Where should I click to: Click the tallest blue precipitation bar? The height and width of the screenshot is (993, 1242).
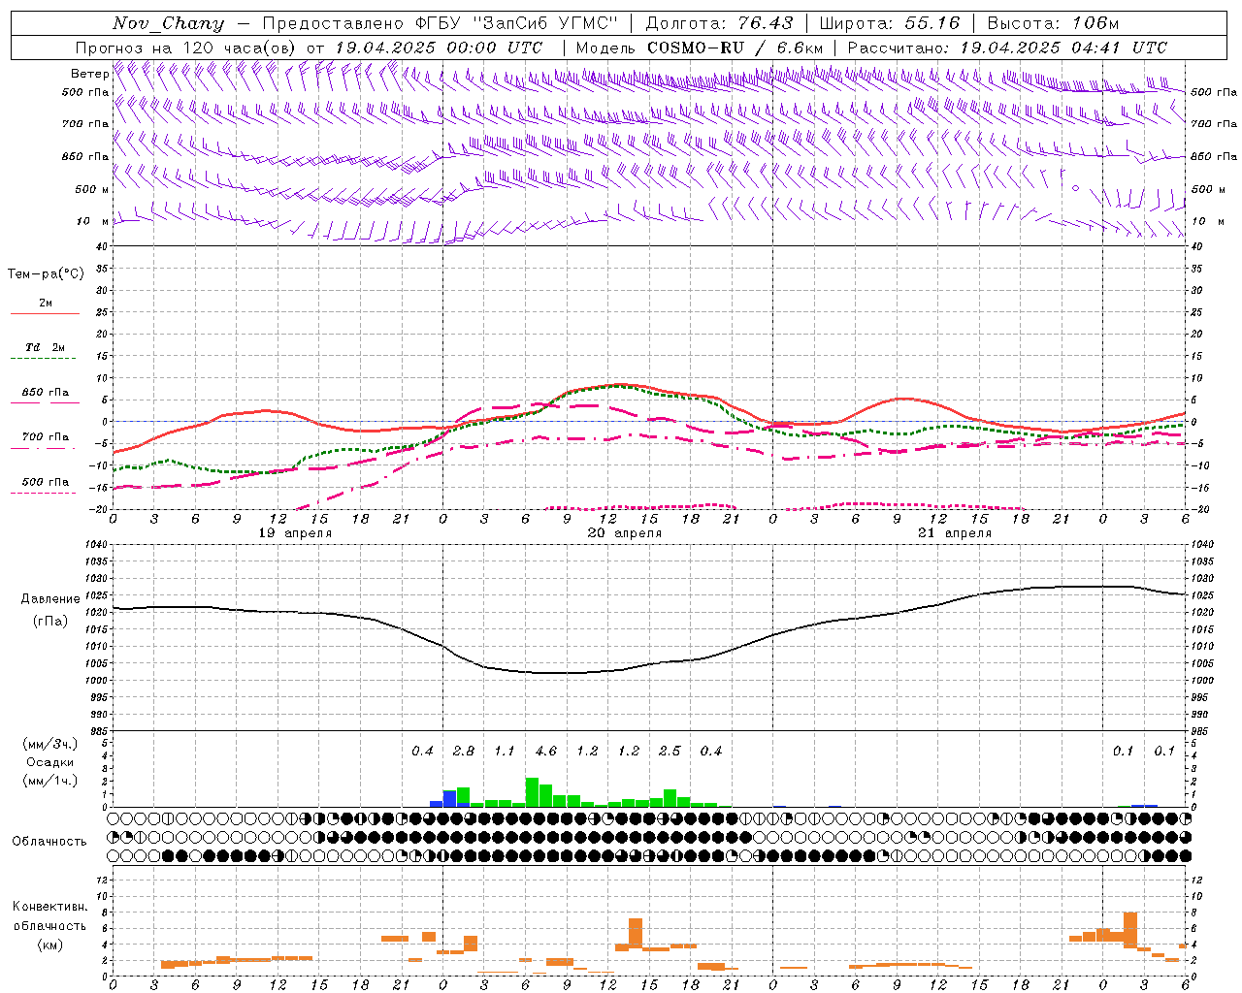coord(449,798)
